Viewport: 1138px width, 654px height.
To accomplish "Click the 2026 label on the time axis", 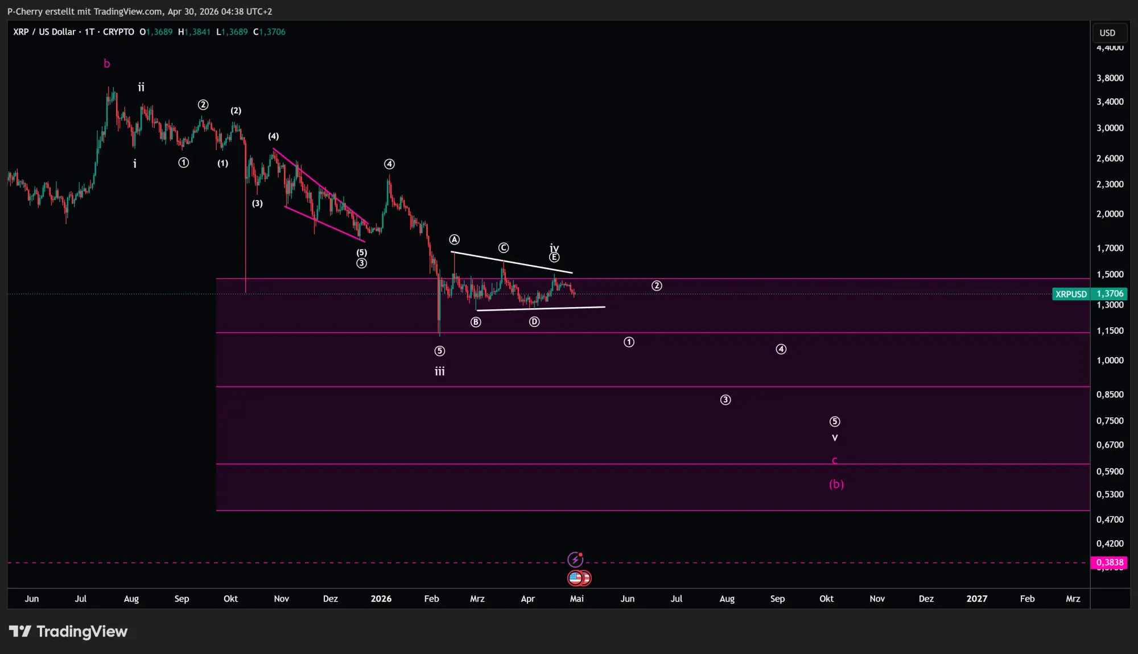I will click(381, 599).
